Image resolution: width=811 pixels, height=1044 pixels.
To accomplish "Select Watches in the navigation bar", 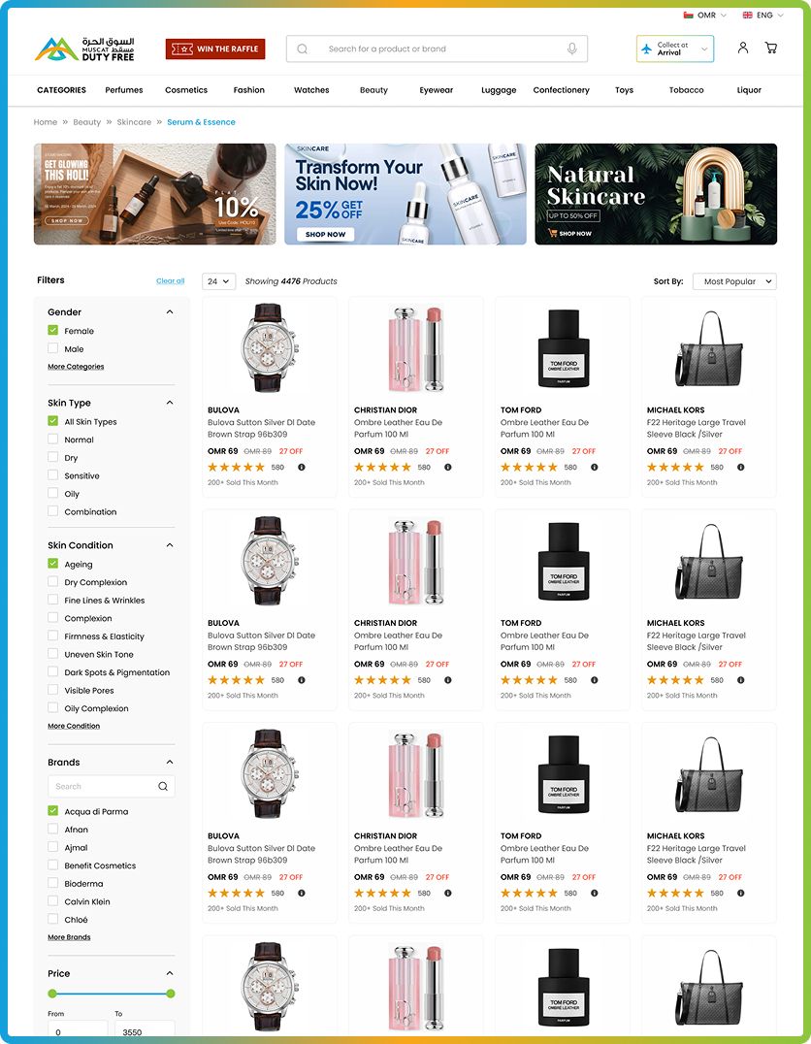I will point(311,90).
